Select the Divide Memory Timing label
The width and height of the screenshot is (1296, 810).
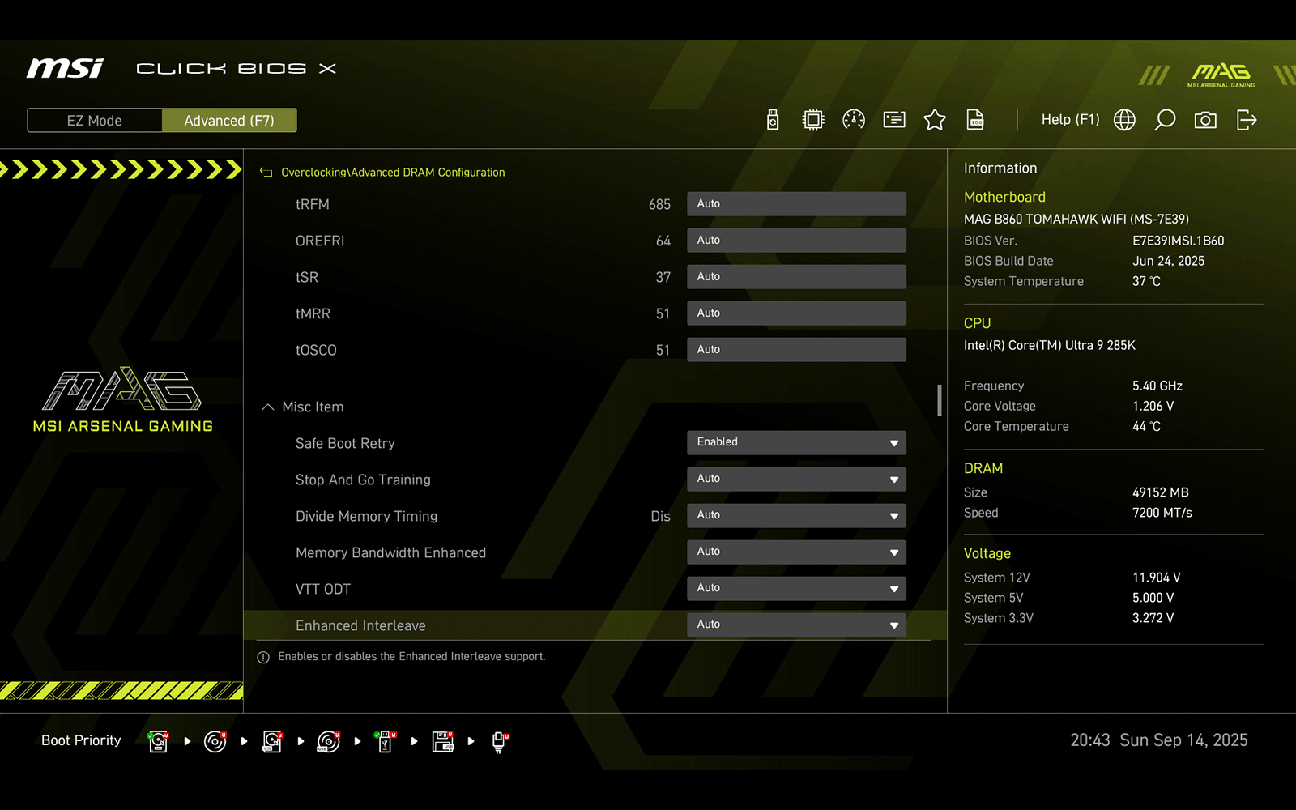[366, 516]
